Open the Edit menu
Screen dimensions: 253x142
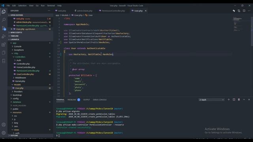point(14,6)
